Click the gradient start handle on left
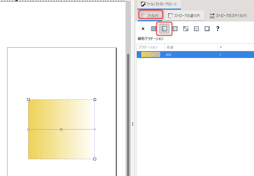The width and height of the screenshot is (254, 176). pyautogui.click(x=28, y=129)
